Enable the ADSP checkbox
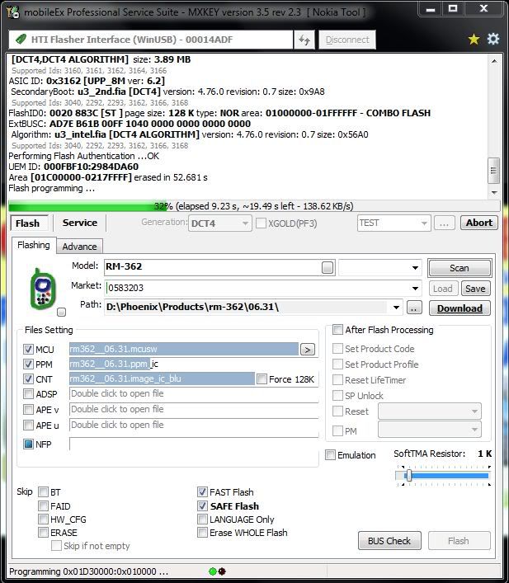The image size is (509, 583). point(28,393)
